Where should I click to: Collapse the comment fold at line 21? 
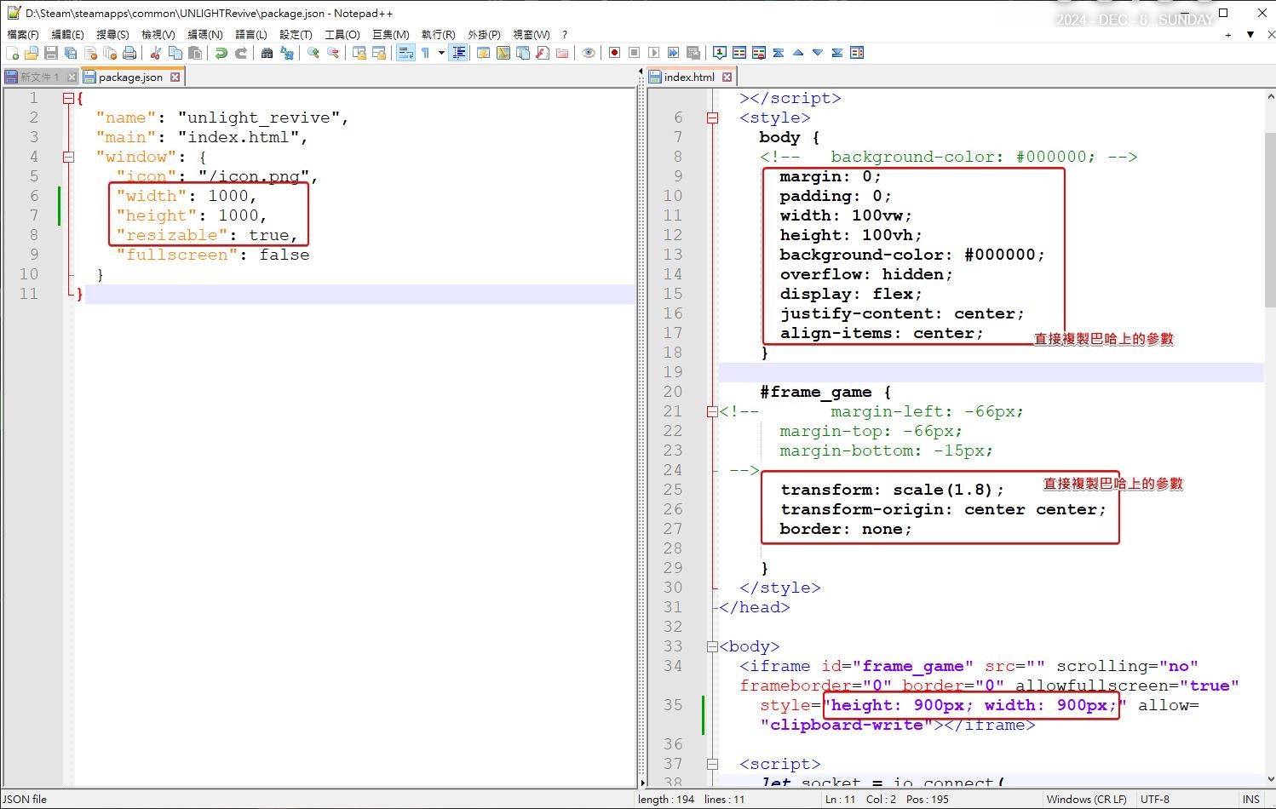(x=712, y=411)
